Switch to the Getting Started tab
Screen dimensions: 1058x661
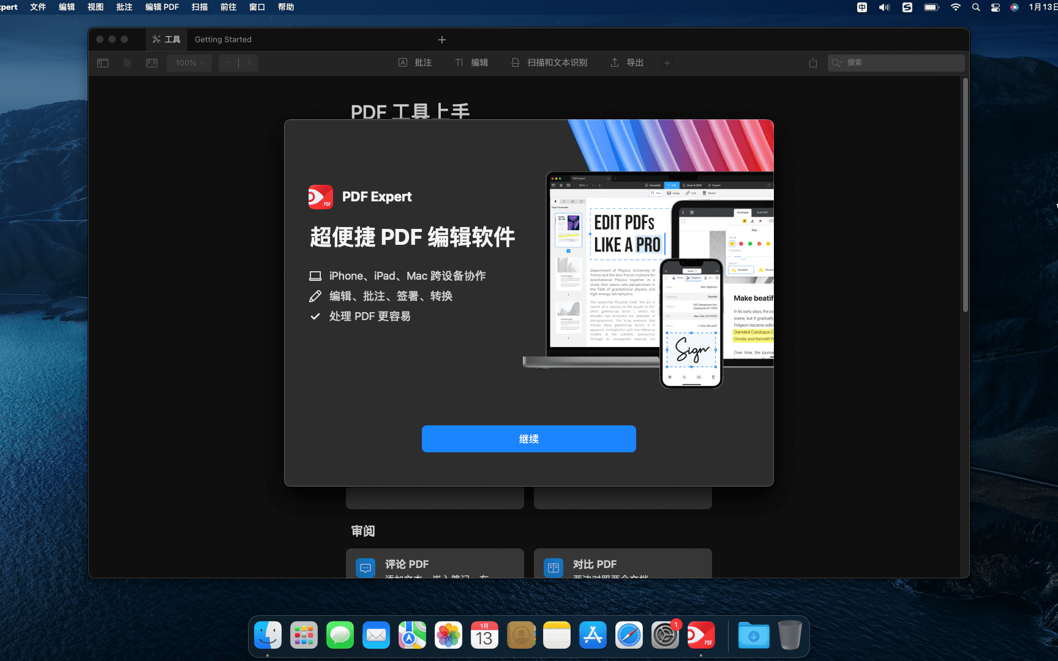pyautogui.click(x=223, y=39)
